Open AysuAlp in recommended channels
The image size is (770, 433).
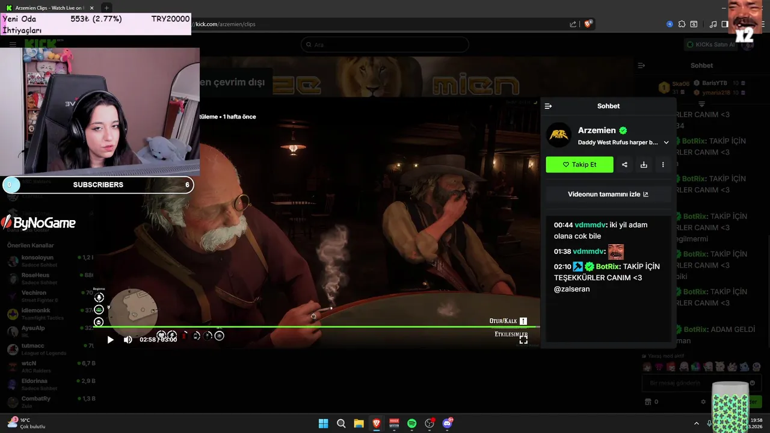[51, 331]
